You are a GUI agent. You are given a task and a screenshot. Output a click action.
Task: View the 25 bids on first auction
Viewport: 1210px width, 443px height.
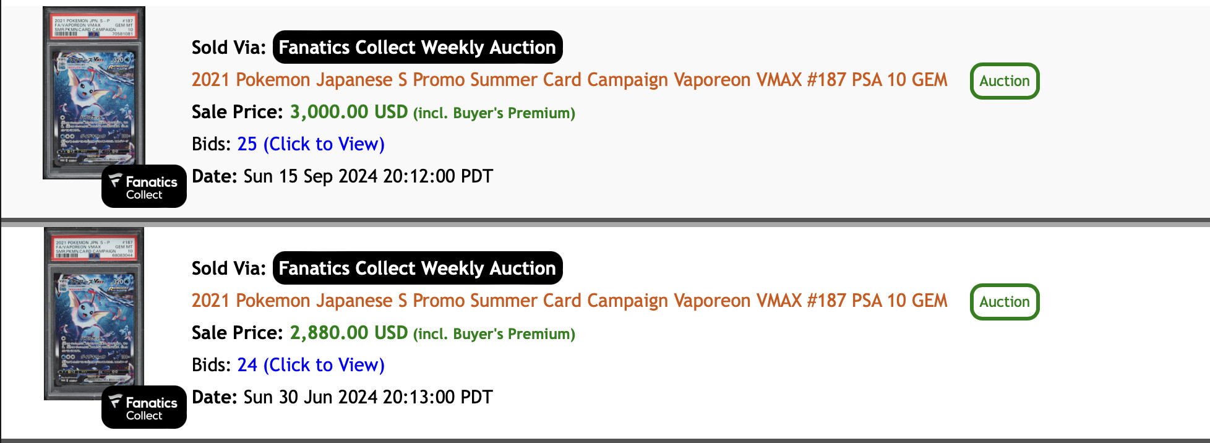[311, 144]
